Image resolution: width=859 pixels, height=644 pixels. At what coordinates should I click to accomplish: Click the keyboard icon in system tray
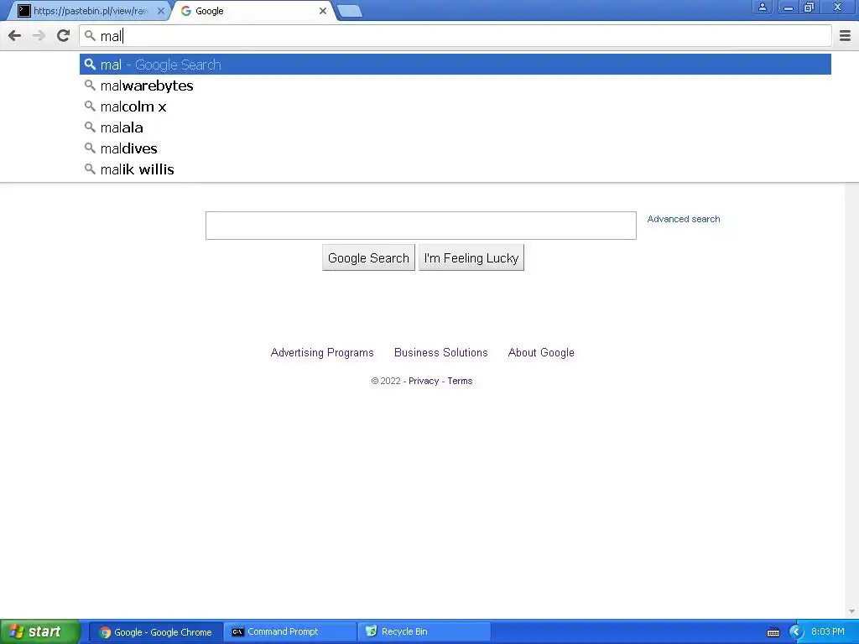coord(773,632)
